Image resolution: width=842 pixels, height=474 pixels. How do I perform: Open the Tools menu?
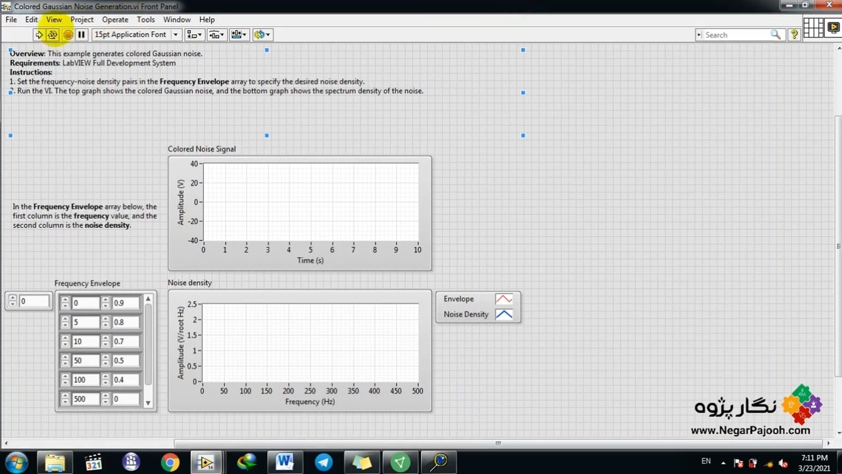coord(145,20)
